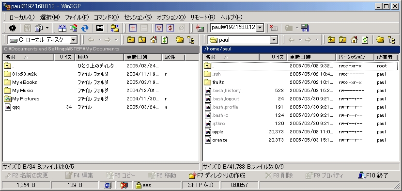Click local panel parent directory icon
The height and width of the screenshot is (191, 402).
pos(131,40)
